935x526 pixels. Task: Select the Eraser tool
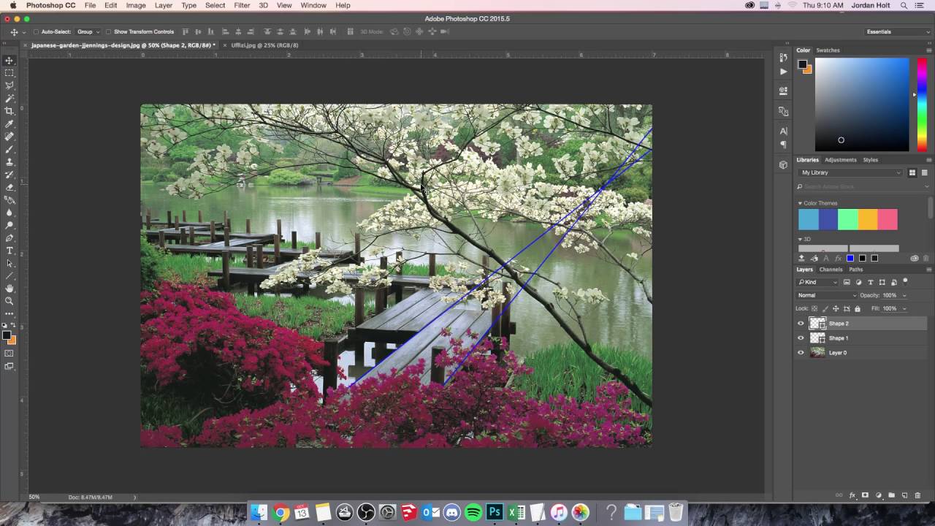9,187
